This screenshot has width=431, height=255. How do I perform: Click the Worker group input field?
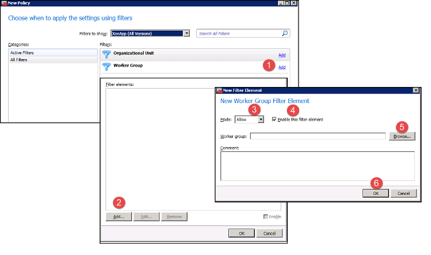click(x=318, y=136)
